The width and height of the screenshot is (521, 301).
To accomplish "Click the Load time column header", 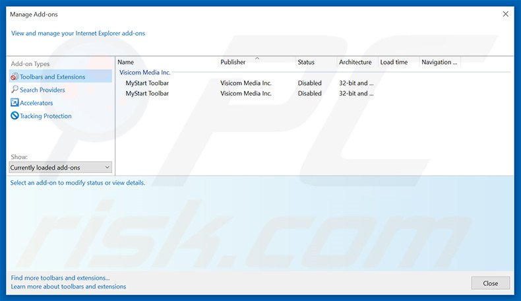I will coord(398,62).
